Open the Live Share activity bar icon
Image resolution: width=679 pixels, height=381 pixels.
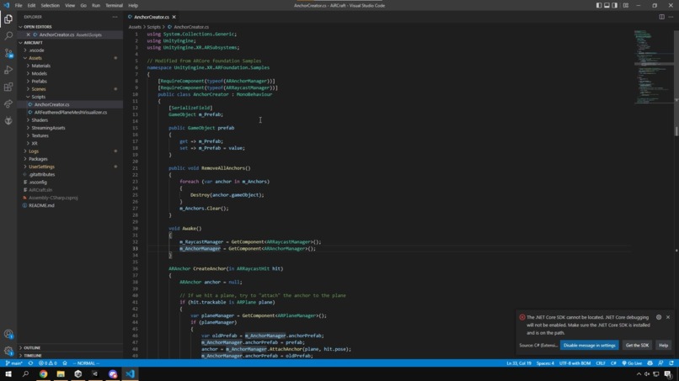(8, 103)
